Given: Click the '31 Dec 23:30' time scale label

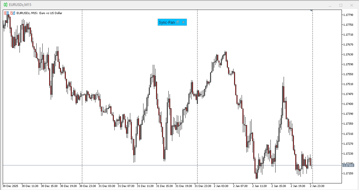Looking at the screenshot, I should (x=203, y=186).
